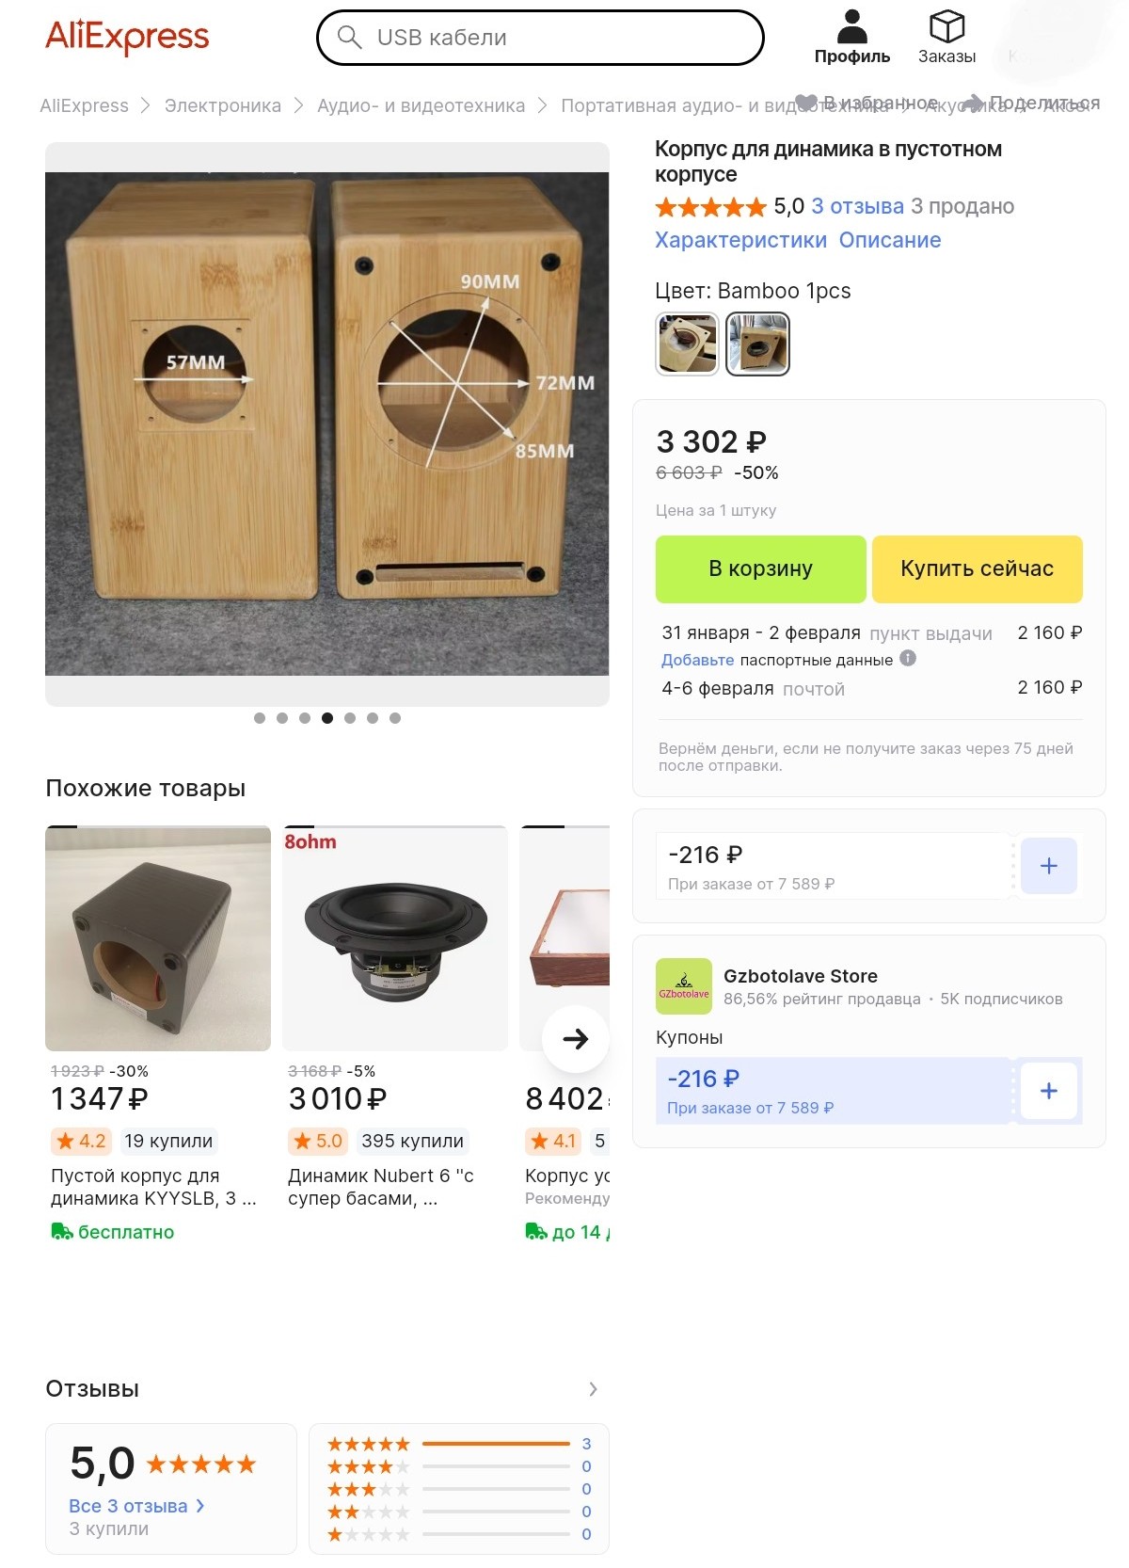Click passport data info icon
The image size is (1129, 1568).
point(908,659)
